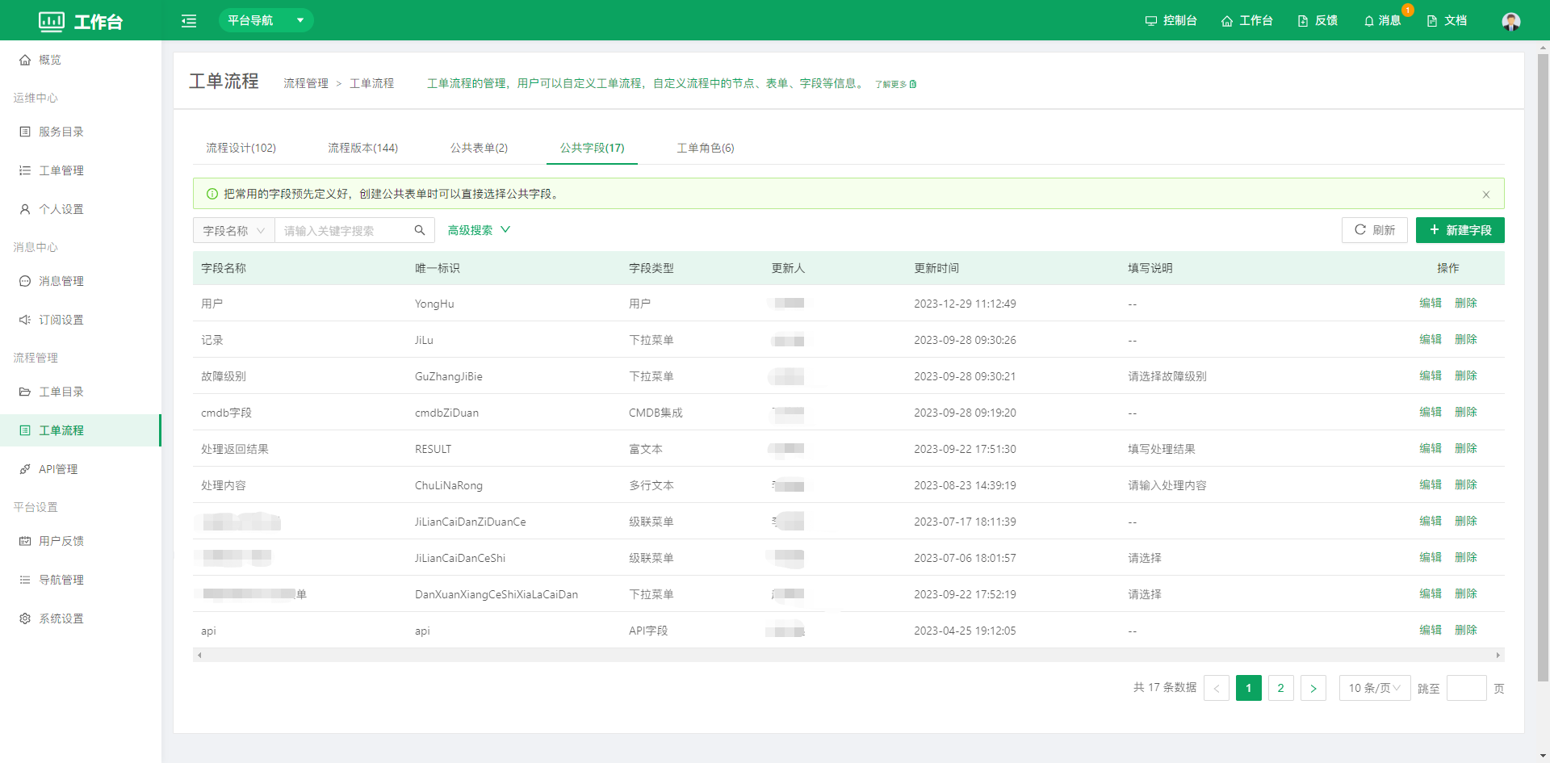Go to the previous page arrow

1217,688
